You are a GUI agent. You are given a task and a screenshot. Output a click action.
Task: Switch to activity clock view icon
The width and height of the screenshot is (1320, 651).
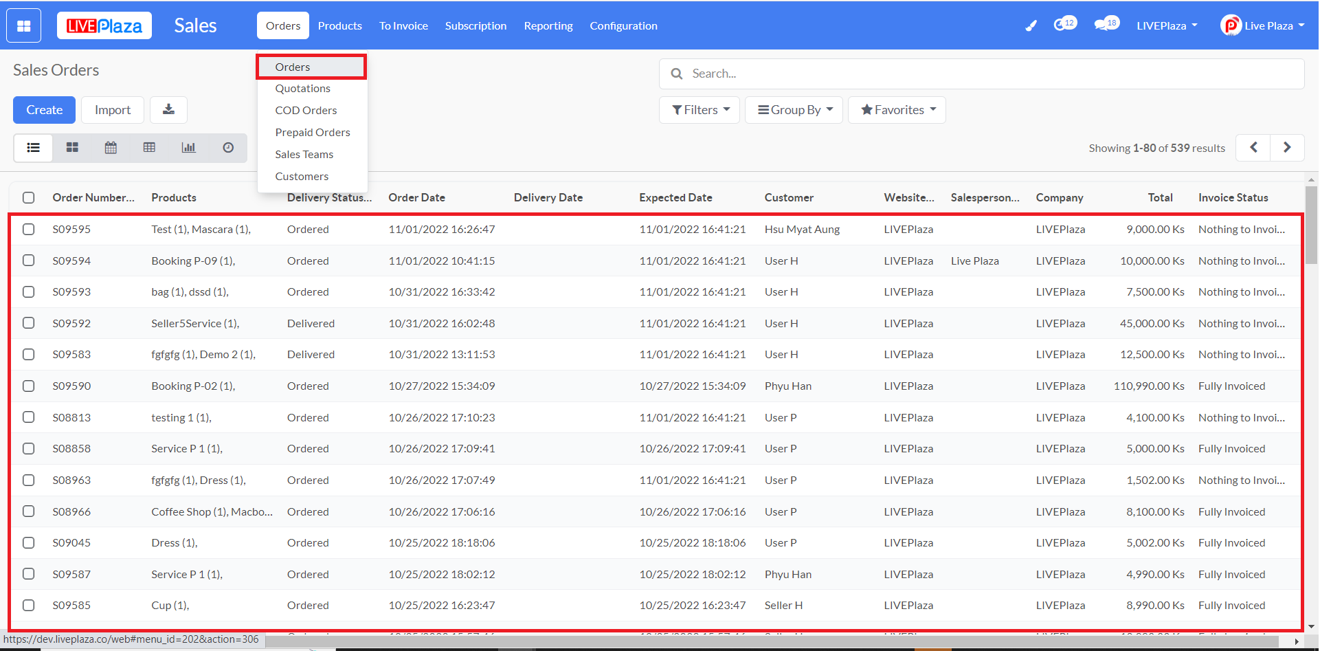pos(228,148)
